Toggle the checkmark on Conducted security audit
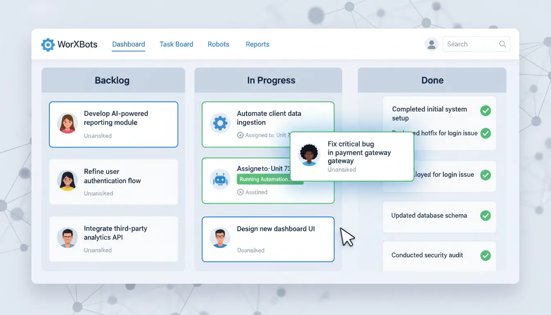551x315 pixels. click(x=485, y=255)
